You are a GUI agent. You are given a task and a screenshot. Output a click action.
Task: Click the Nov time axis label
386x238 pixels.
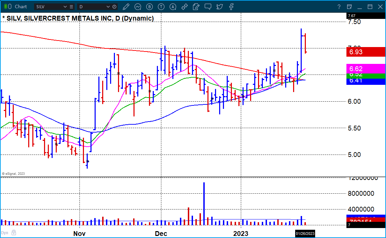[79, 234]
